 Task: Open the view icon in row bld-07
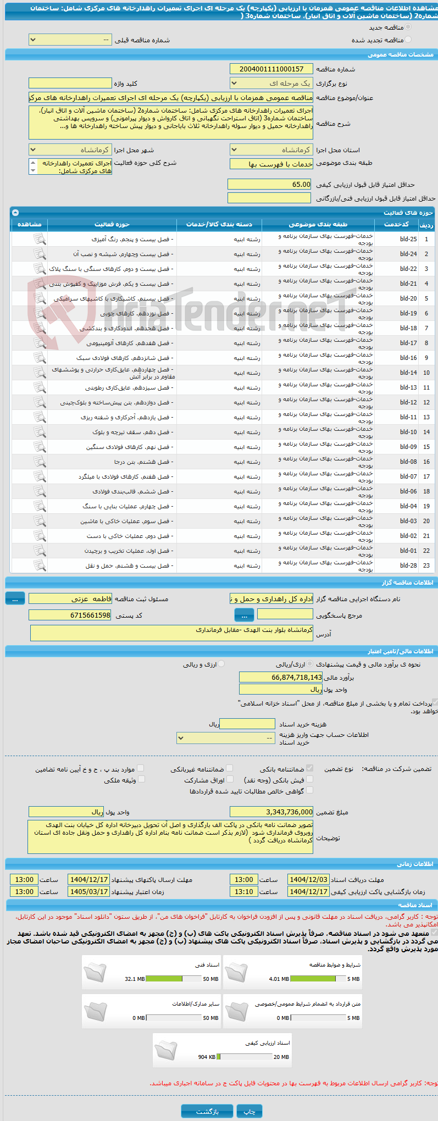(39, 476)
